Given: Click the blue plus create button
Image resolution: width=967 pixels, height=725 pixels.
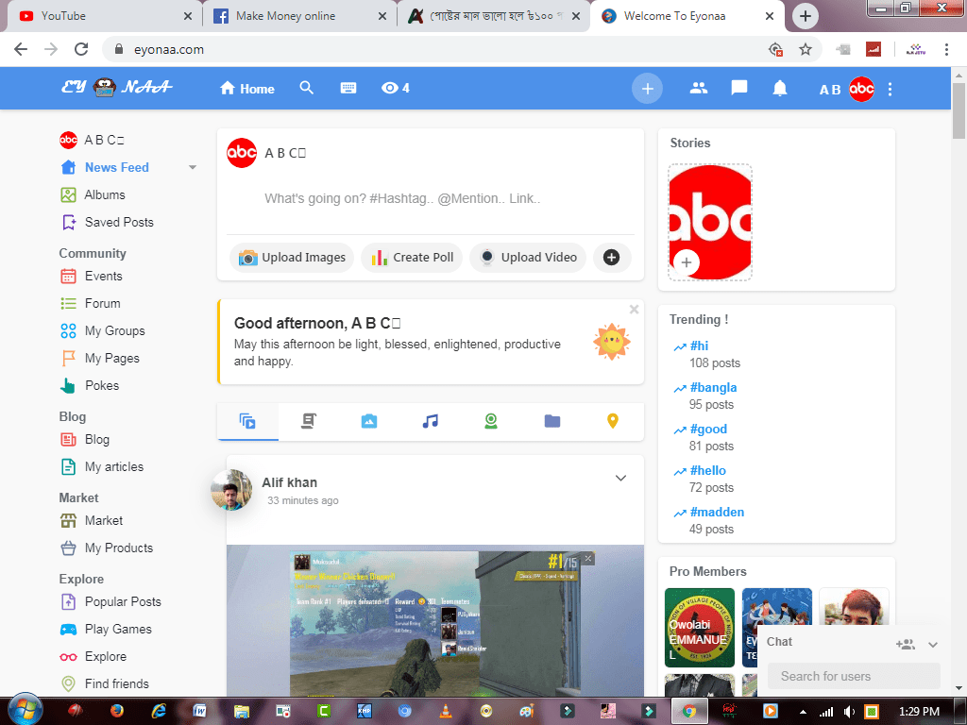Looking at the screenshot, I should pyautogui.click(x=647, y=89).
